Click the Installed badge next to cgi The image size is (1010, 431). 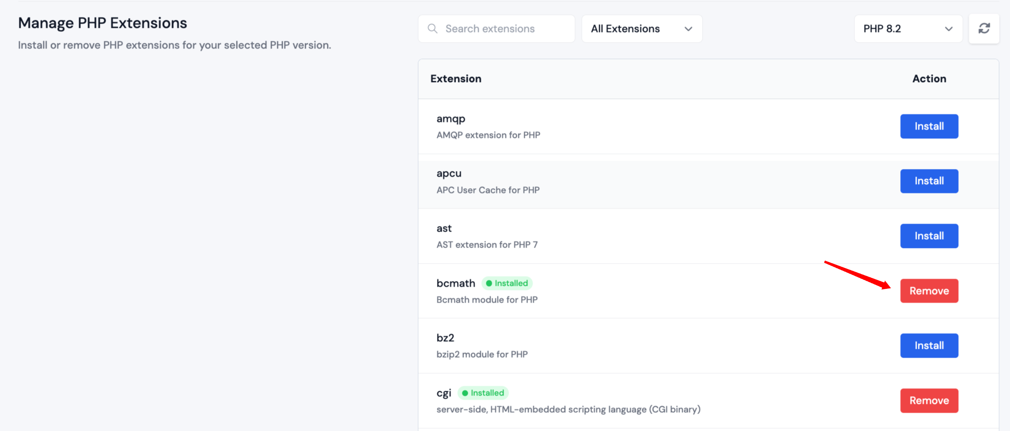(483, 393)
